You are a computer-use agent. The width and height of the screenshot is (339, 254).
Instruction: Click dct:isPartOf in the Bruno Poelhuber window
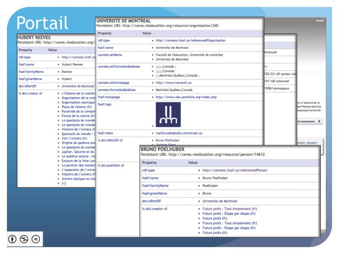(x=152, y=201)
